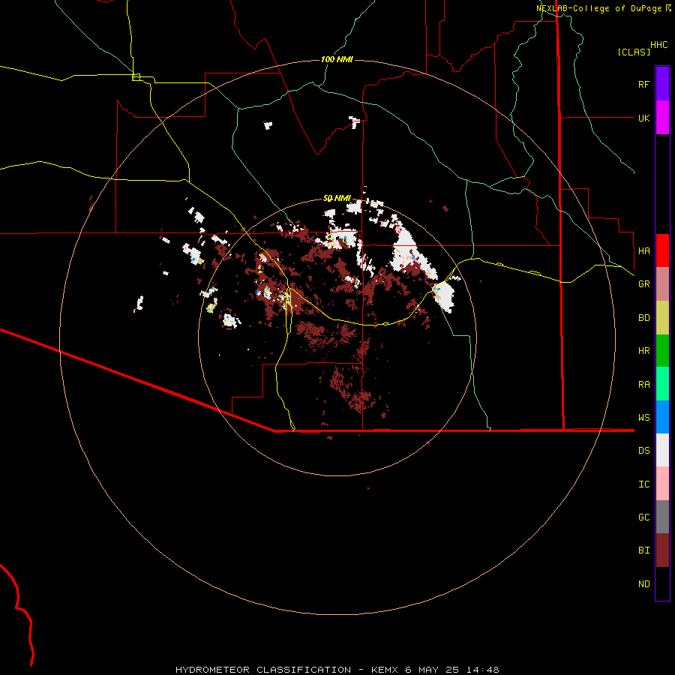Click the [CLAS] units label
675x675 pixels.
click(x=634, y=52)
